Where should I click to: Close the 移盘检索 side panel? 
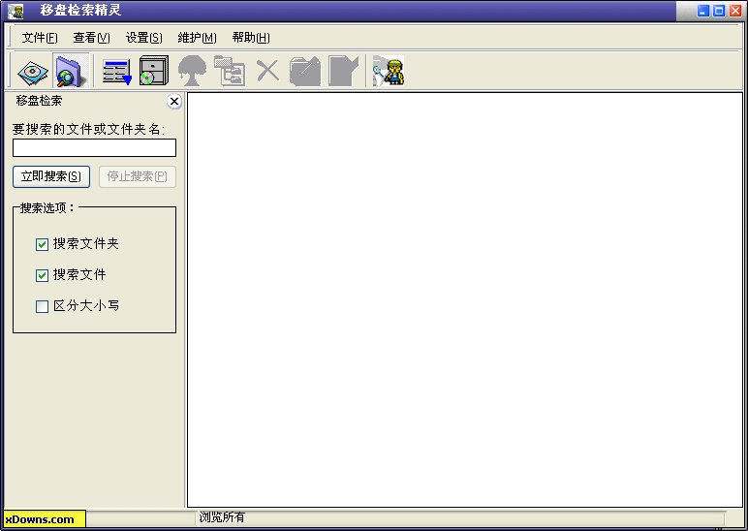pyautogui.click(x=174, y=101)
